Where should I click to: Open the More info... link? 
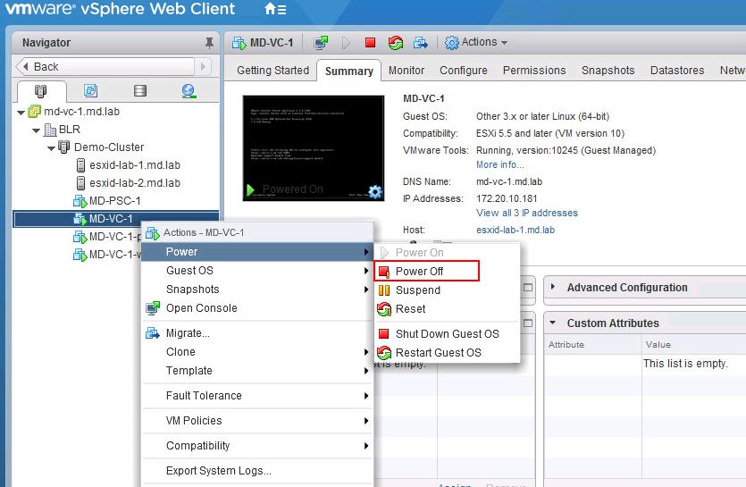coord(499,164)
